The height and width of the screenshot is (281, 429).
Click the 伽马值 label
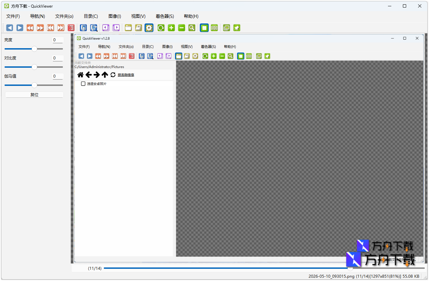[10, 76]
